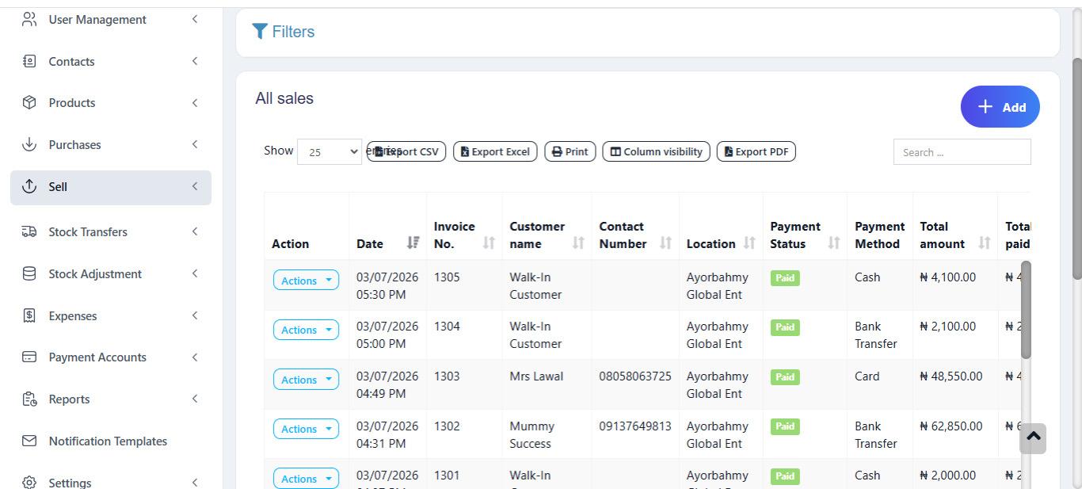Screen dimensions: 1082x489
Task: Open the Notification Templates menu item
Action: (108, 441)
